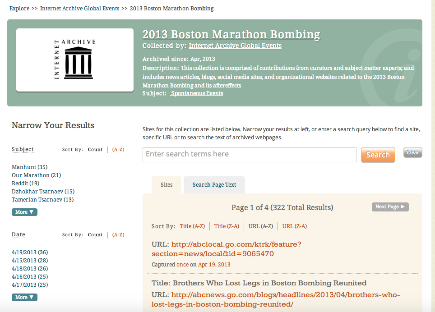Click the Date facet heading
The width and height of the screenshot is (435, 312).
point(19,234)
